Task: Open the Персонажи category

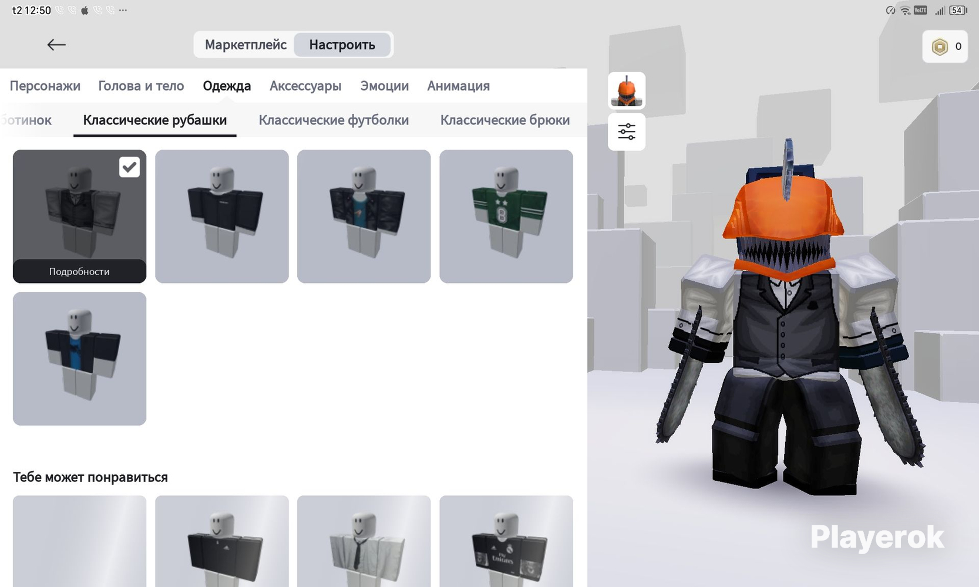Action: [45, 86]
